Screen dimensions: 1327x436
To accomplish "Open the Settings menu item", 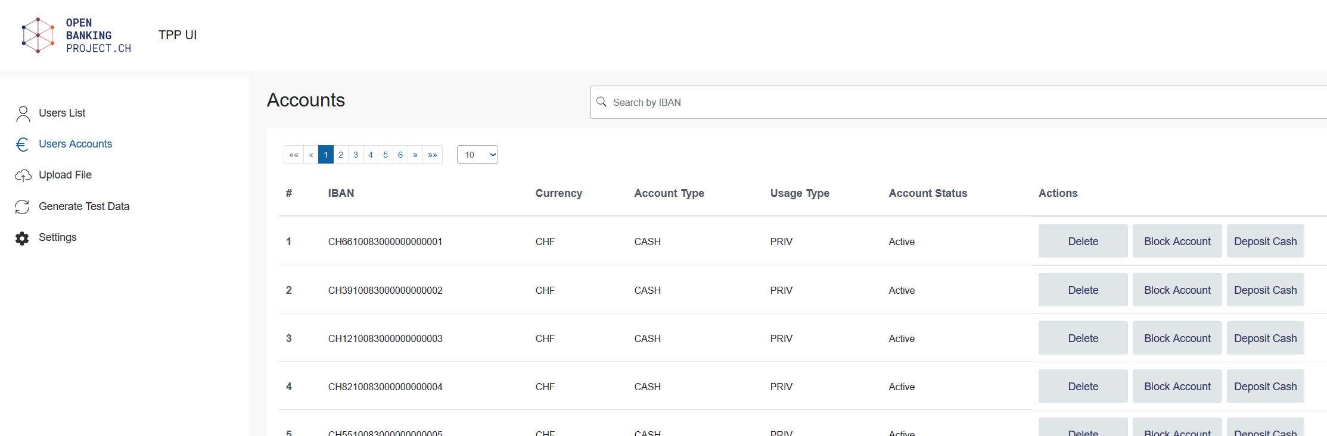I will 58,237.
